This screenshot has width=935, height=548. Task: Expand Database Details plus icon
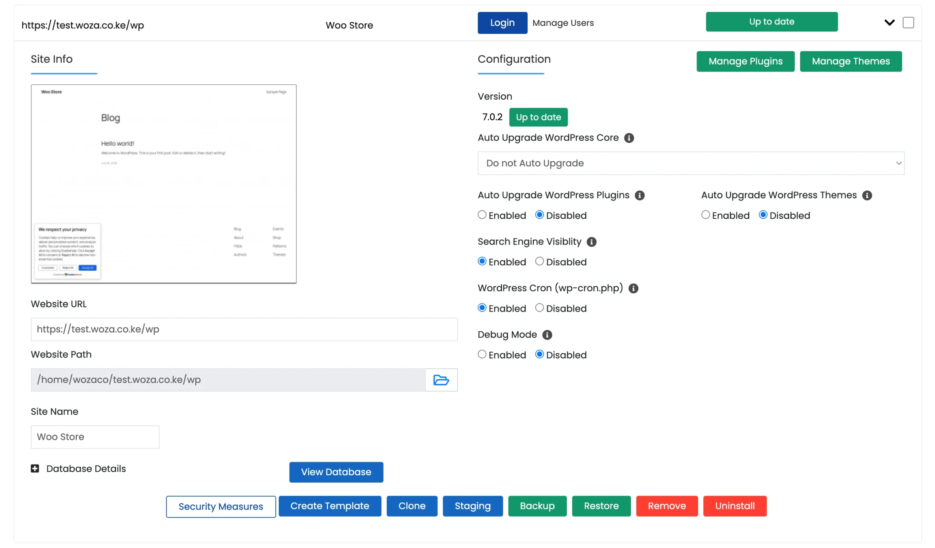point(35,469)
